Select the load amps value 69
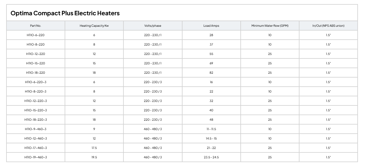 click(211, 63)
